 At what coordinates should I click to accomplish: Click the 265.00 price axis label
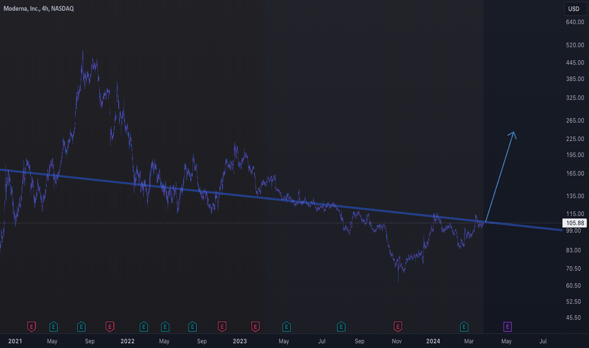coord(575,121)
